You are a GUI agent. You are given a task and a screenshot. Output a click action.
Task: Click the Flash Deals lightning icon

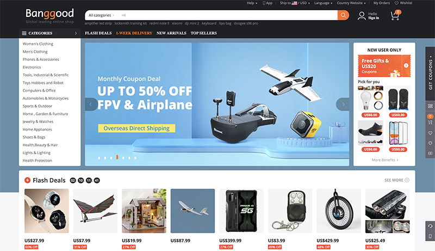pos(28,180)
